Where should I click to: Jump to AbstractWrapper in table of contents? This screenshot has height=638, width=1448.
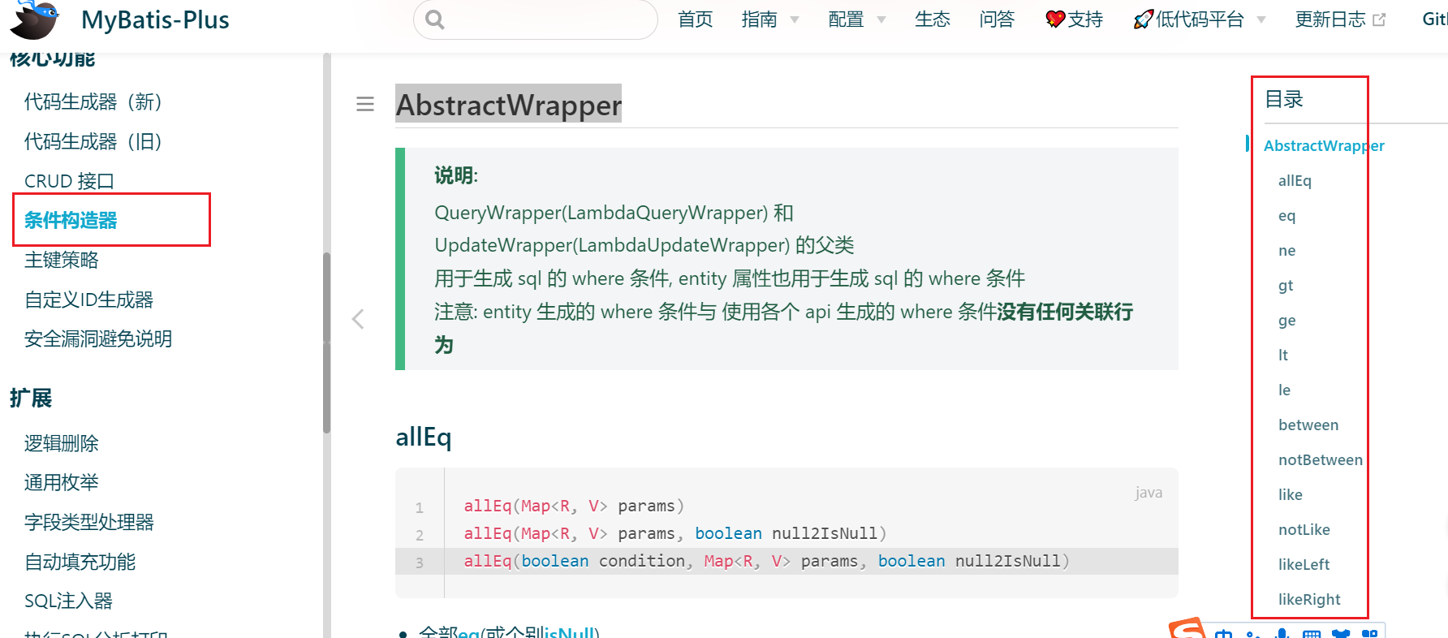pyautogui.click(x=1324, y=145)
